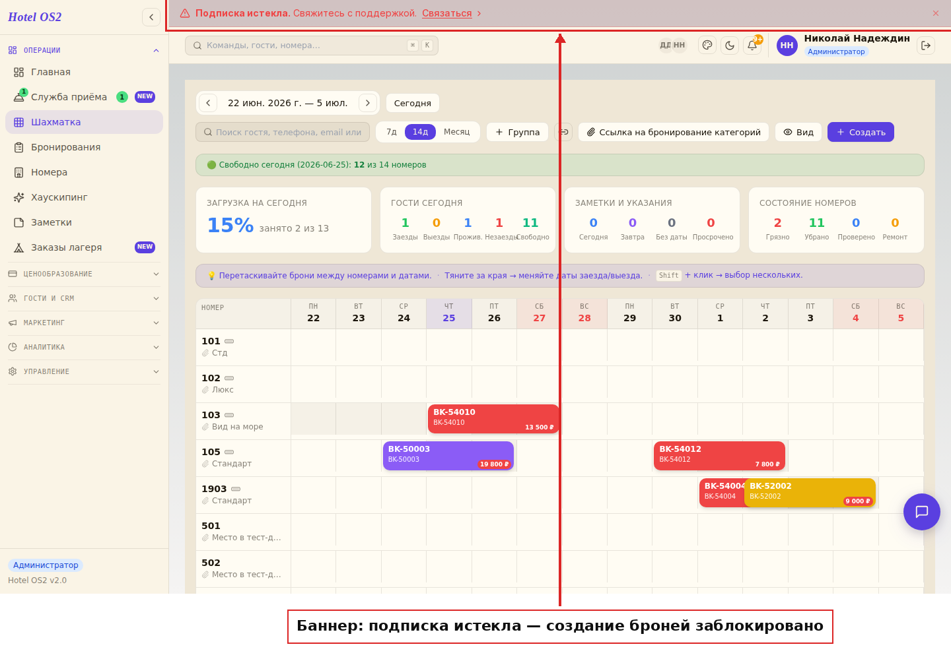Switch view to 7д period
This screenshot has width=951, height=659.
392,132
